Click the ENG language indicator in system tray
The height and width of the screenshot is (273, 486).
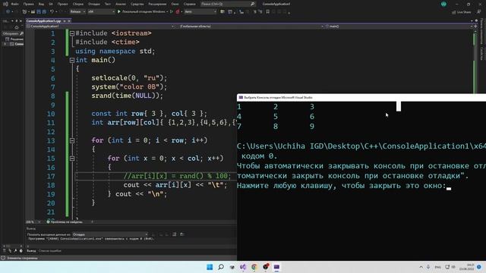click(437, 267)
